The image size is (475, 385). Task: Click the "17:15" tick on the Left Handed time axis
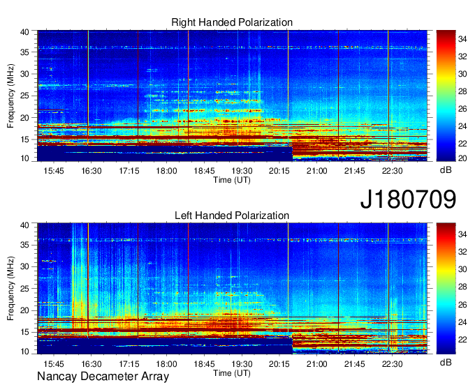pyautogui.click(x=129, y=363)
